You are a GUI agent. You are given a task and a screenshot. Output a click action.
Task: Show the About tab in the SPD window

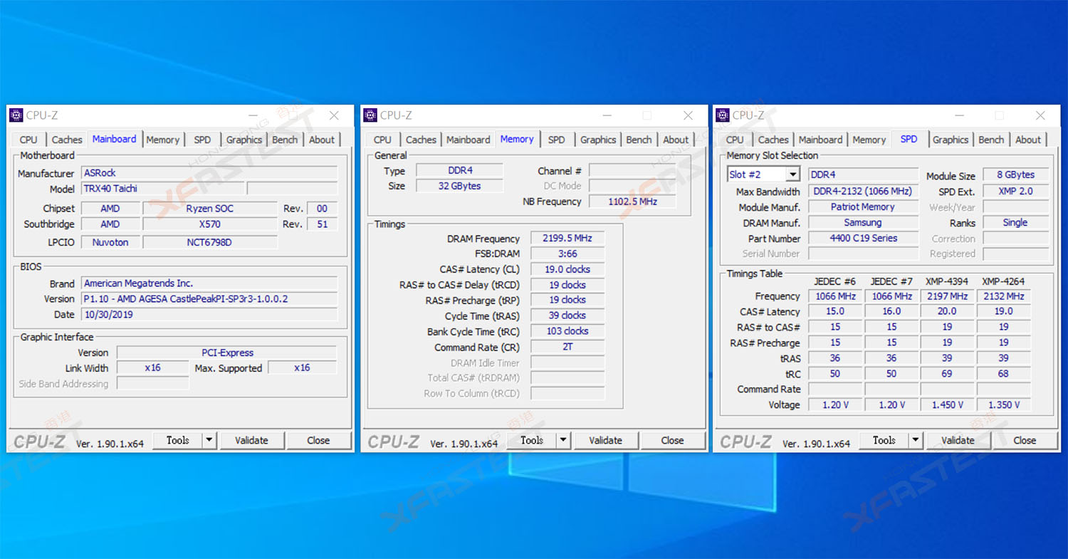[x=1028, y=140]
